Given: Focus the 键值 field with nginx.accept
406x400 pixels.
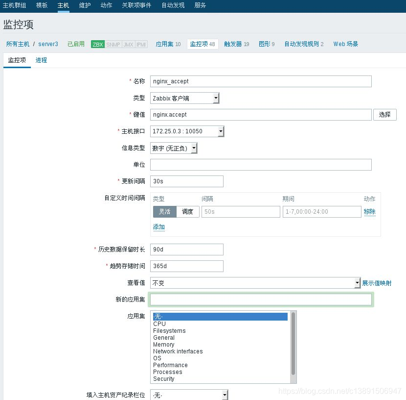Looking at the screenshot, I should click(x=261, y=115).
